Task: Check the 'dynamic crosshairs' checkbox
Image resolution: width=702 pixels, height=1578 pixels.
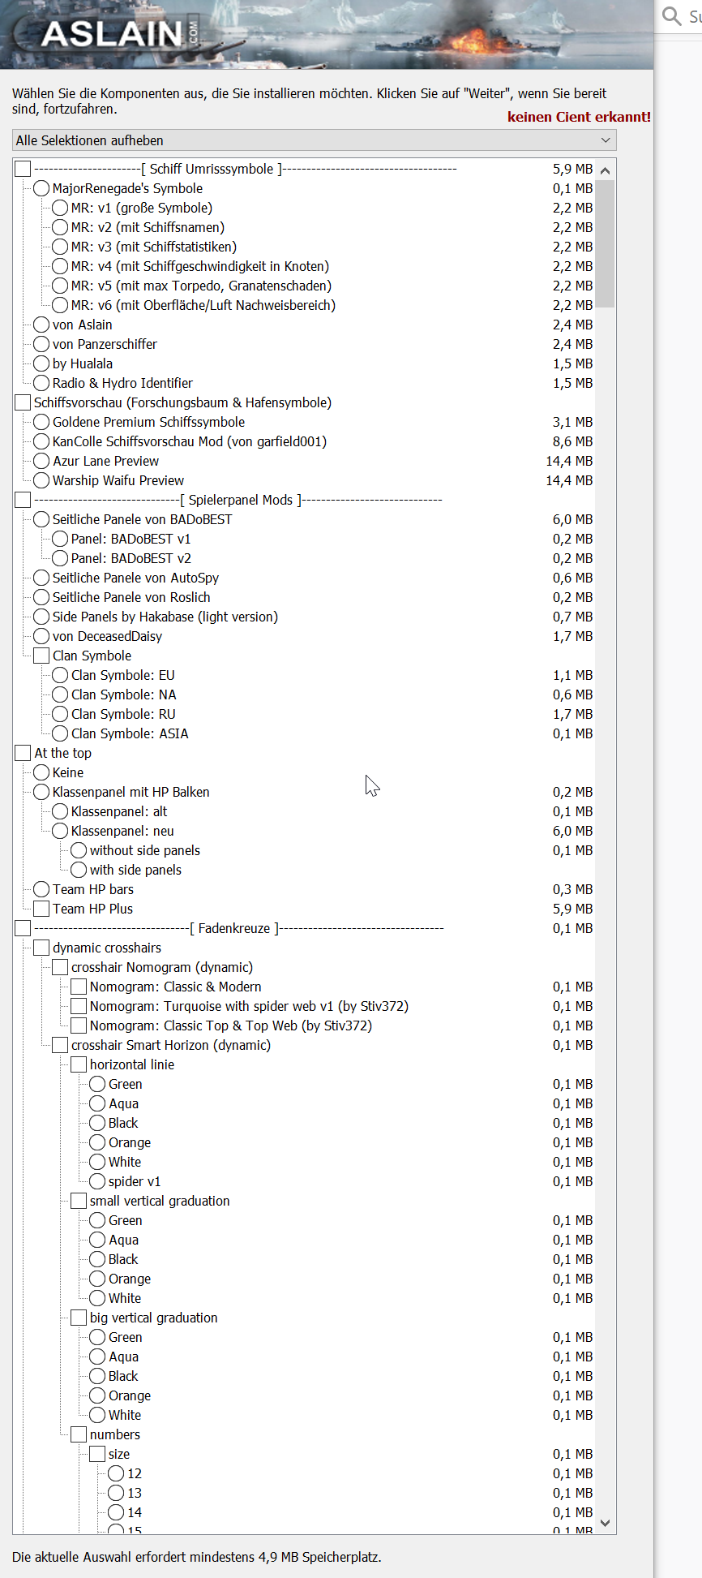Action: (x=41, y=948)
